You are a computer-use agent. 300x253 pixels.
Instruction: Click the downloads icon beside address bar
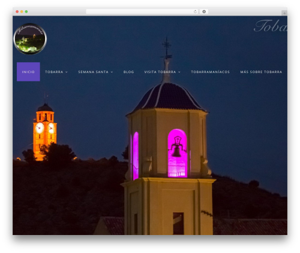point(204,12)
